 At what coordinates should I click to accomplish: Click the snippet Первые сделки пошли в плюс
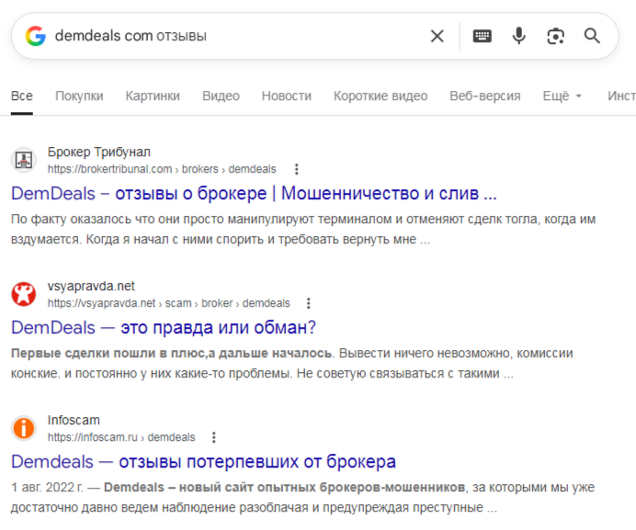click(292, 364)
